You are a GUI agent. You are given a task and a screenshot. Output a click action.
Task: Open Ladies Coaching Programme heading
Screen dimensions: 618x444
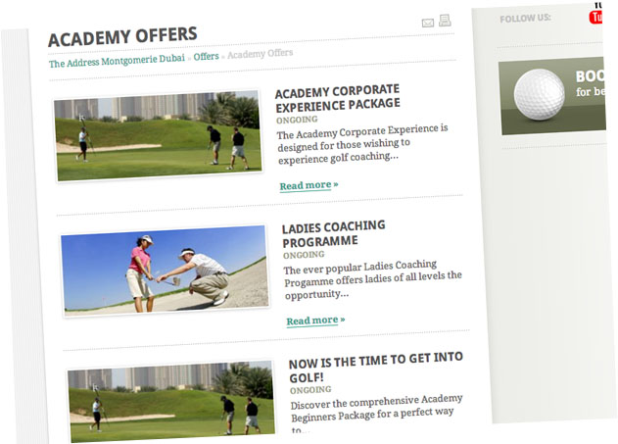333,233
